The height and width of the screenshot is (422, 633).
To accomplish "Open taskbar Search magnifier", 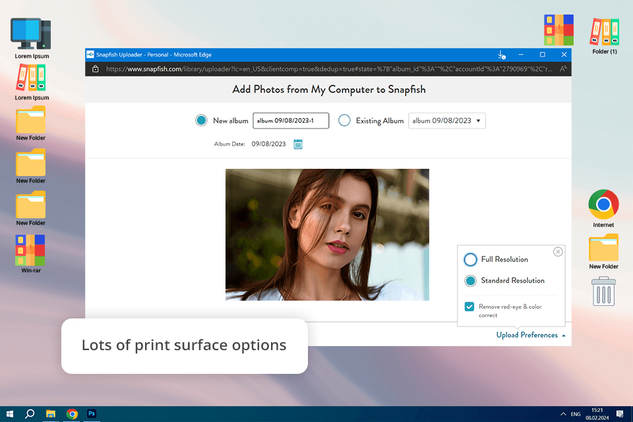I will point(30,413).
